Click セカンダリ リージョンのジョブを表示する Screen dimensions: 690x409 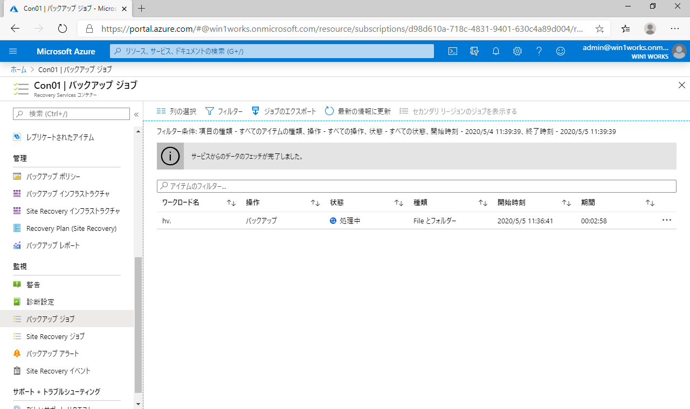[458, 111]
